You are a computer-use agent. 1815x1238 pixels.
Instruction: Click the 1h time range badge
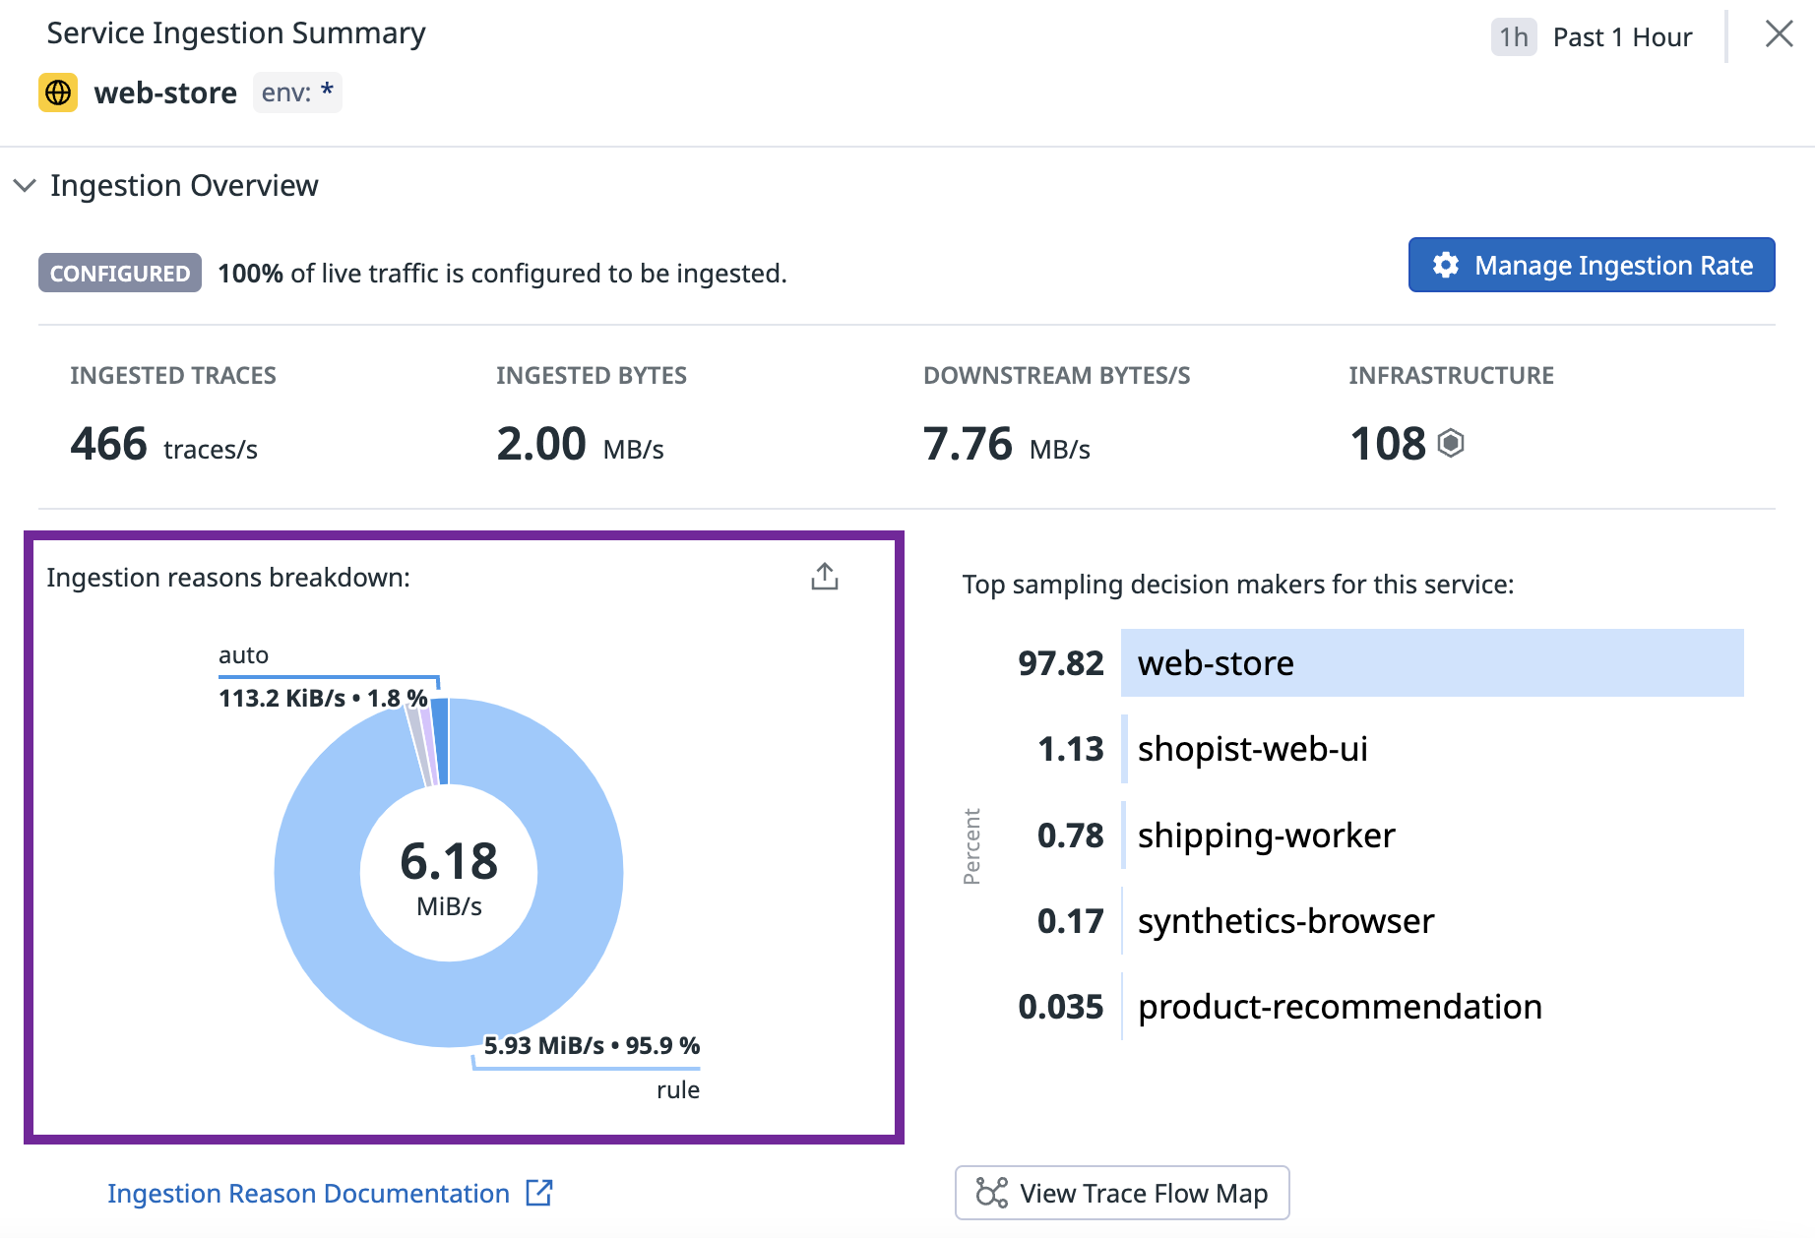(x=1513, y=37)
